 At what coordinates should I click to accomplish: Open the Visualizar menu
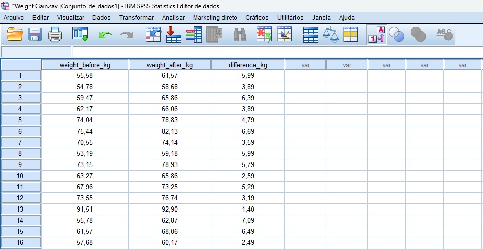pyautogui.click(x=70, y=18)
